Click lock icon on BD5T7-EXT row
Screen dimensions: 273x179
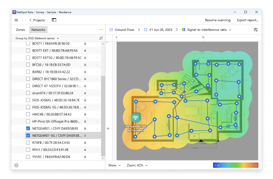pos(85,51)
